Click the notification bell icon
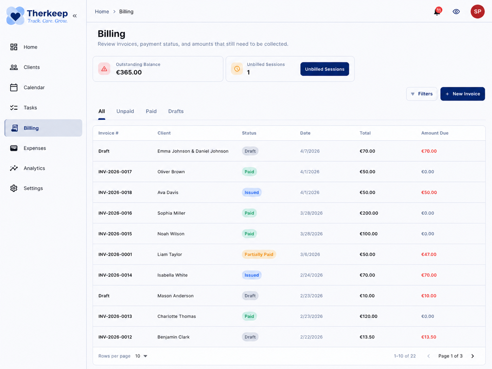The image size is (492, 369). coord(437,12)
